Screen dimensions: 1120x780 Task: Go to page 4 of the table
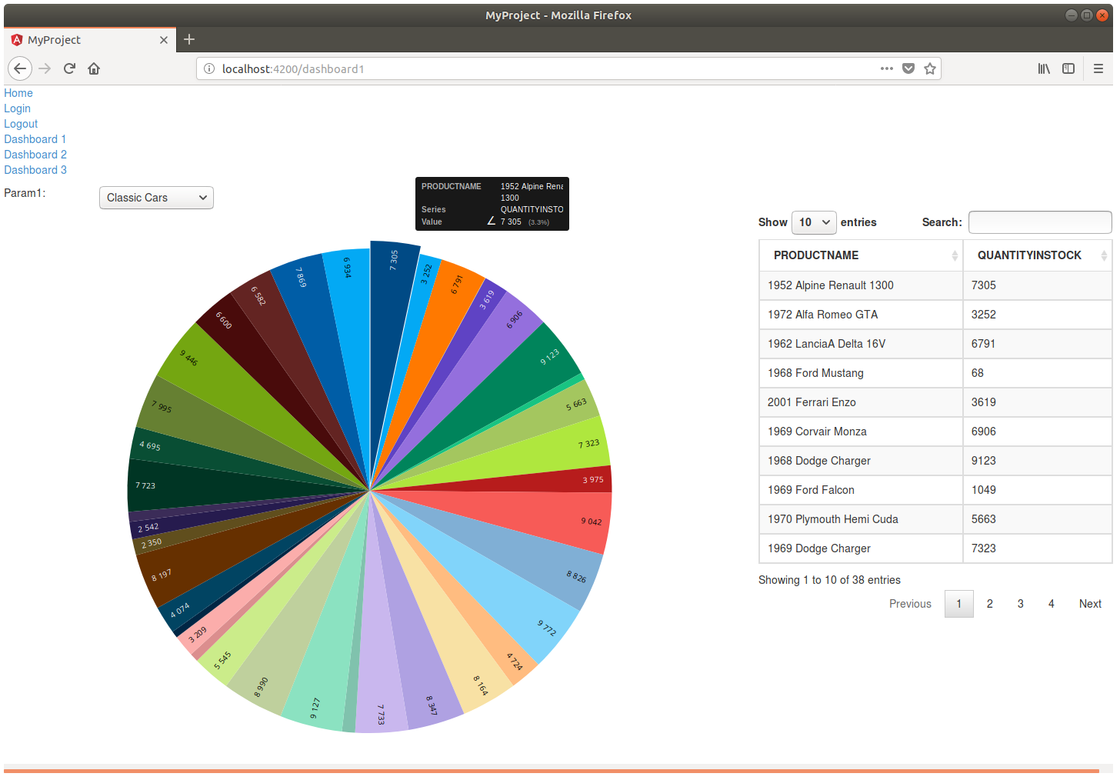click(1052, 604)
